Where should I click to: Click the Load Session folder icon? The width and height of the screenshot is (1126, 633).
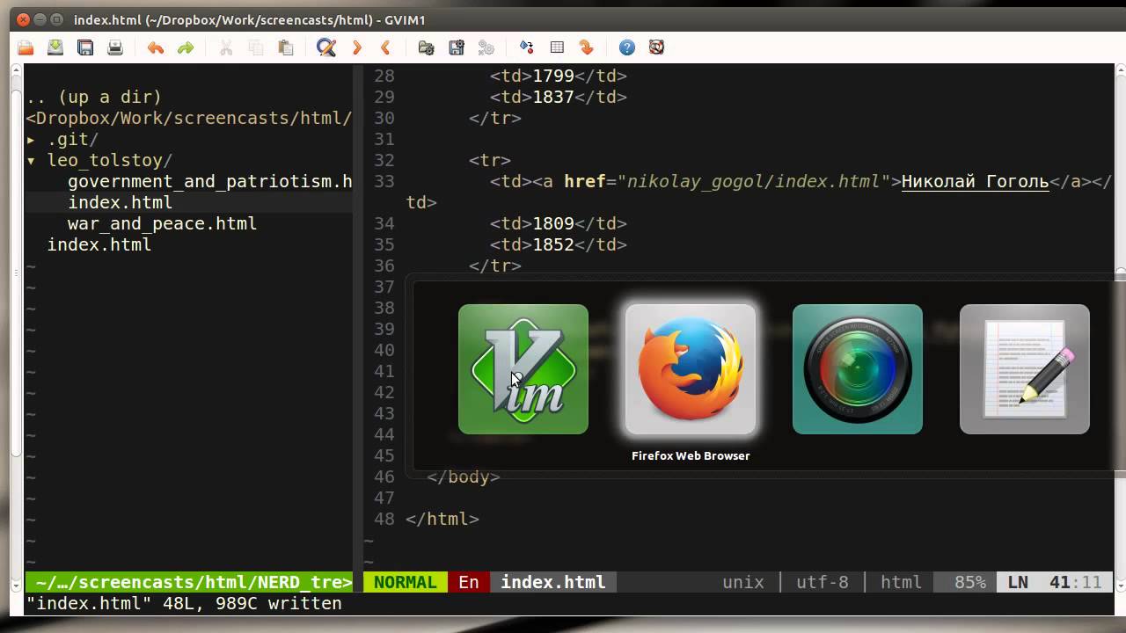click(427, 47)
